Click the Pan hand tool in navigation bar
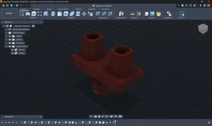The image size is (212, 126). 99,116
